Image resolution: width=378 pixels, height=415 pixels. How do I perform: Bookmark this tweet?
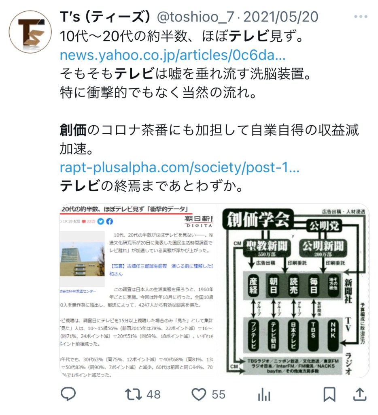329,394
